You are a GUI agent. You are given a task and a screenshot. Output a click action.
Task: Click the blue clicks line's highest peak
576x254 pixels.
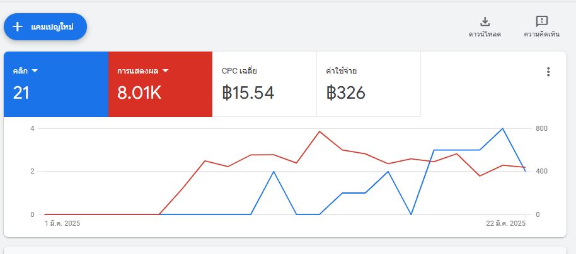502,129
